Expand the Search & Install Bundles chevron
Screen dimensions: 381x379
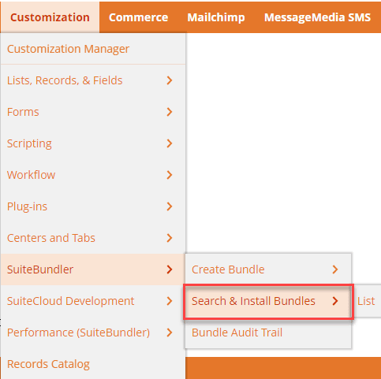coord(335,301)
